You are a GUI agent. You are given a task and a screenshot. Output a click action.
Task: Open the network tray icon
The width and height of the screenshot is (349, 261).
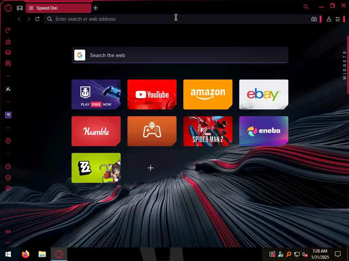(297, 254)
